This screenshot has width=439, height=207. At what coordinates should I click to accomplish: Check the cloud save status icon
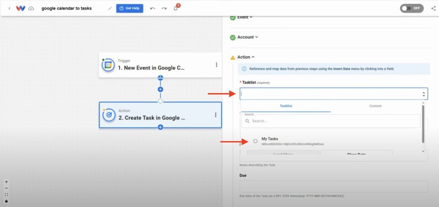pos(31,9)
